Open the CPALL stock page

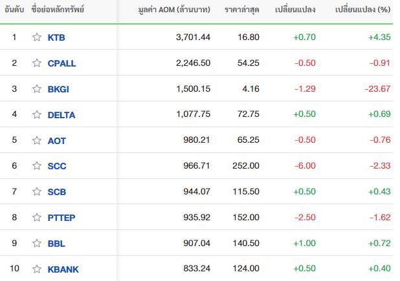[61, 63]
